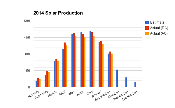Select July's blue Estimate bar
Viewport: 175px width, 108px height.
point(90,59)
